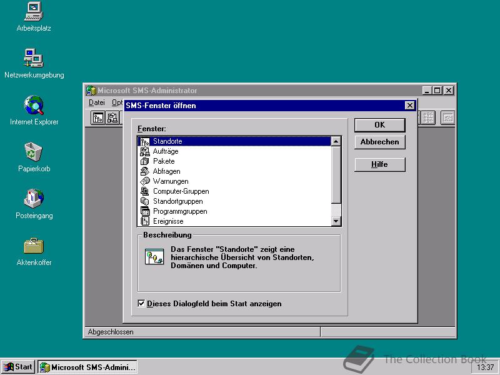Open the Datei menu
Screen dimensions: 500x375
pos(97,102)
